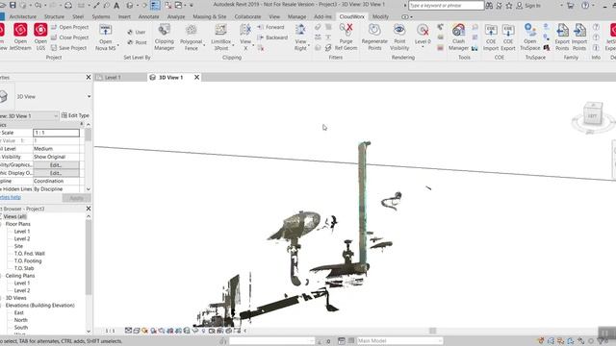Click the Open Project button
The image size is (616, 346).
[x=70, y=27]
